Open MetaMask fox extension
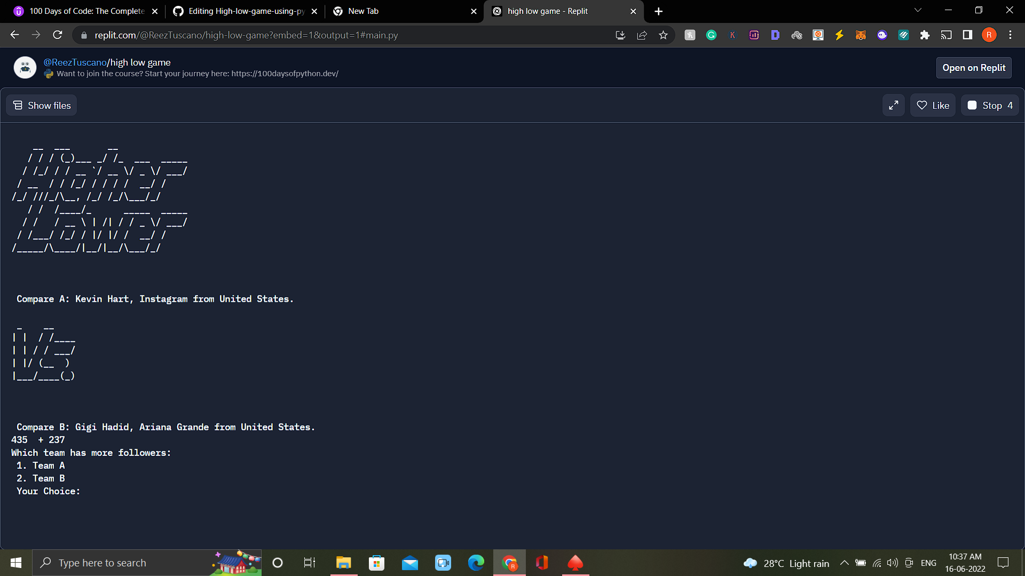 (861, 35)
